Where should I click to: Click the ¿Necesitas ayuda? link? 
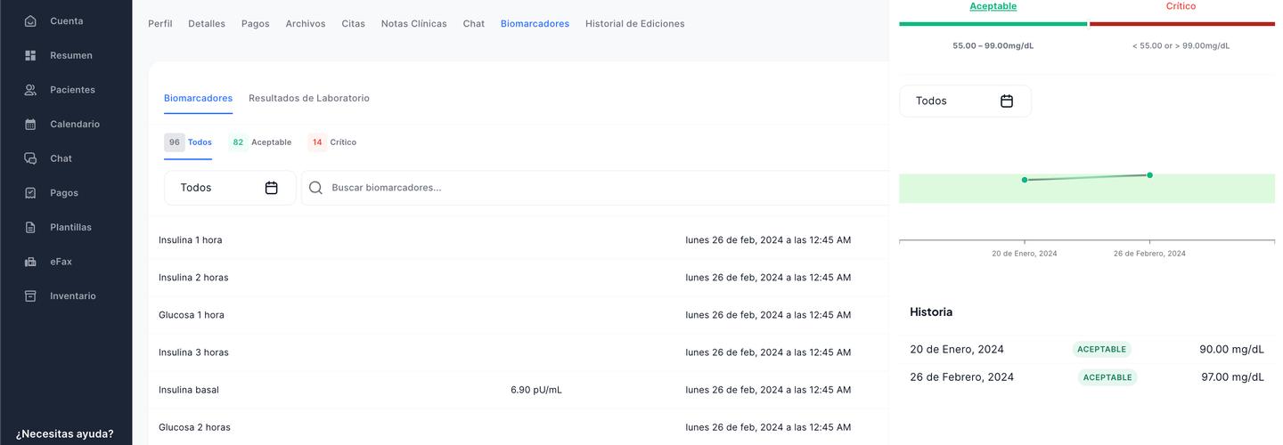pyautogui.click(x=65, y=434)
